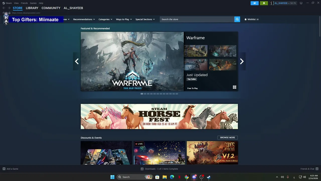Click Add a Game label

12,169
